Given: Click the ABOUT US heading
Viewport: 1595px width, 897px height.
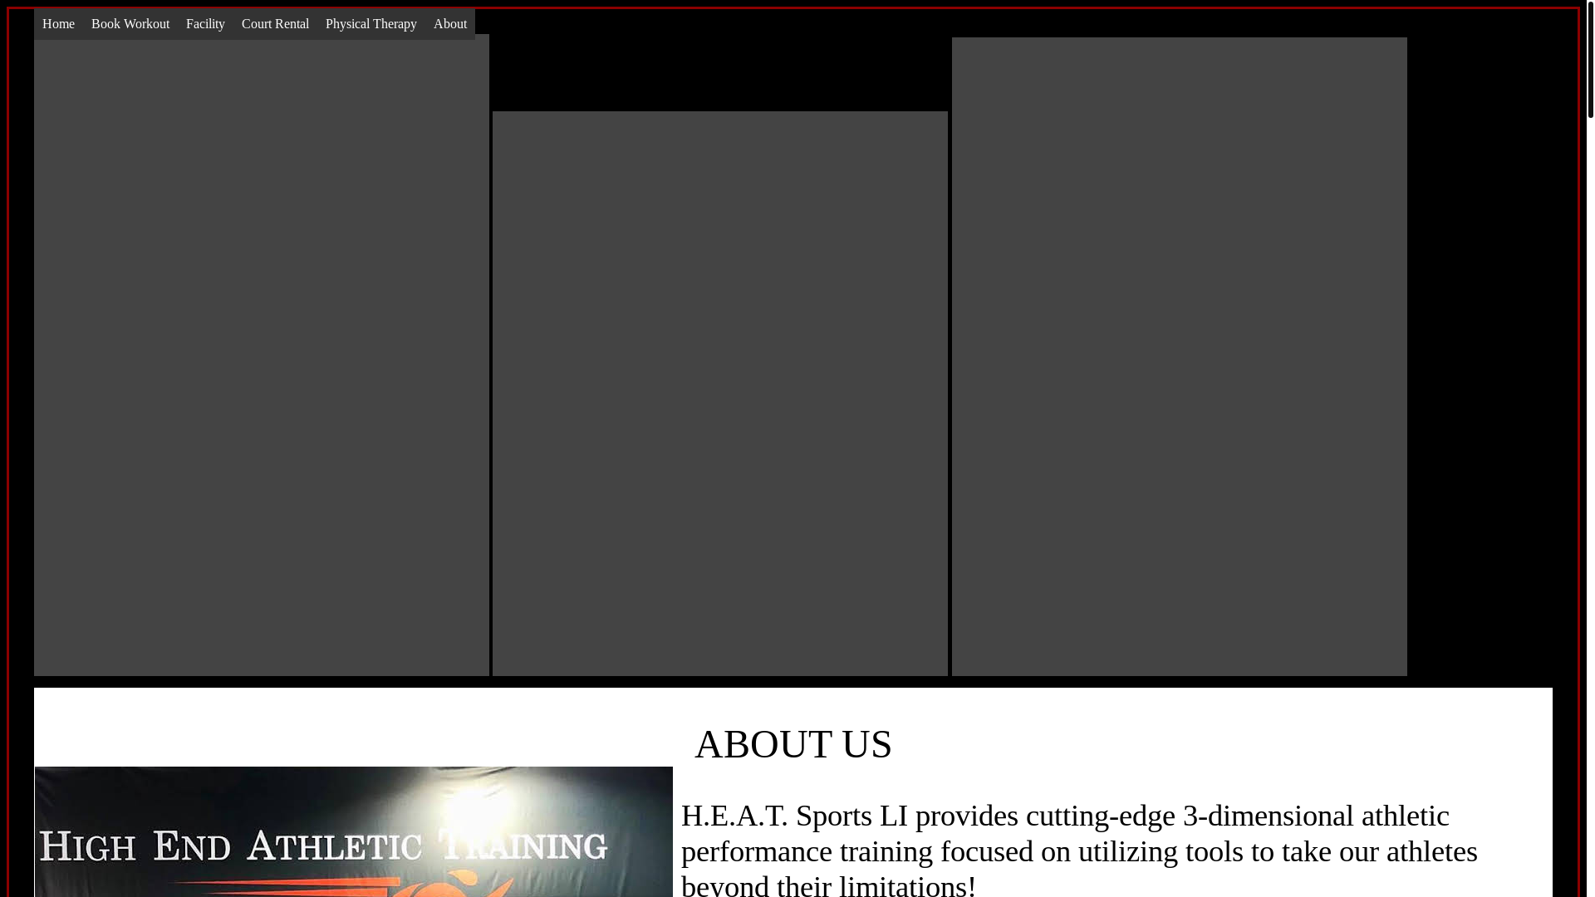Looking at the screenshot, I should tap(793, 743).
